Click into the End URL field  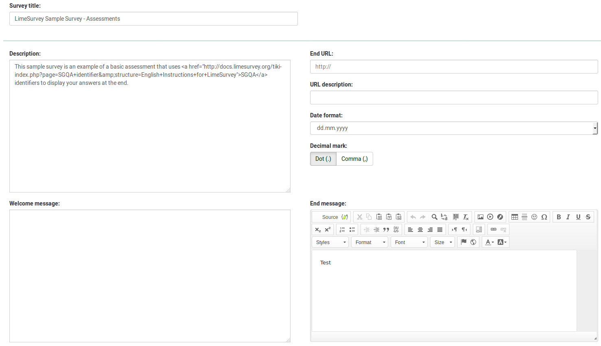point(454,67)
